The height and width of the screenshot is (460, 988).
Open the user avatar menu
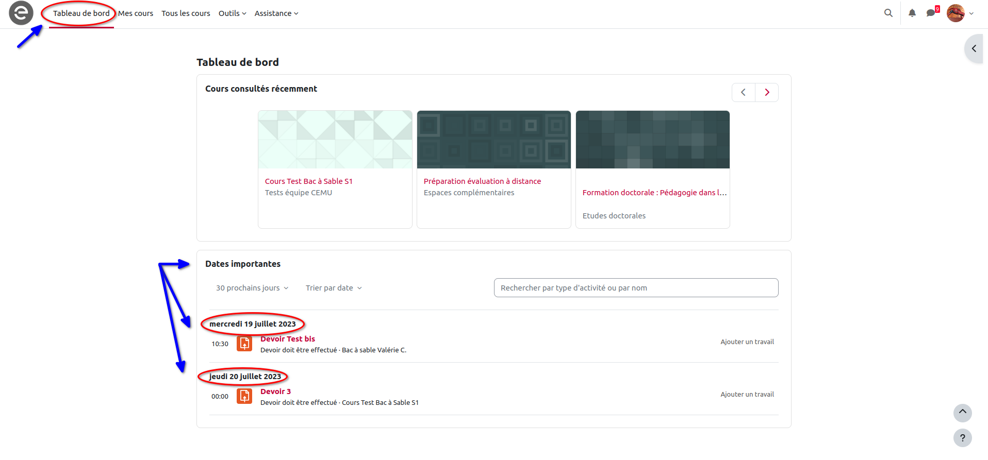pos(960,13)
